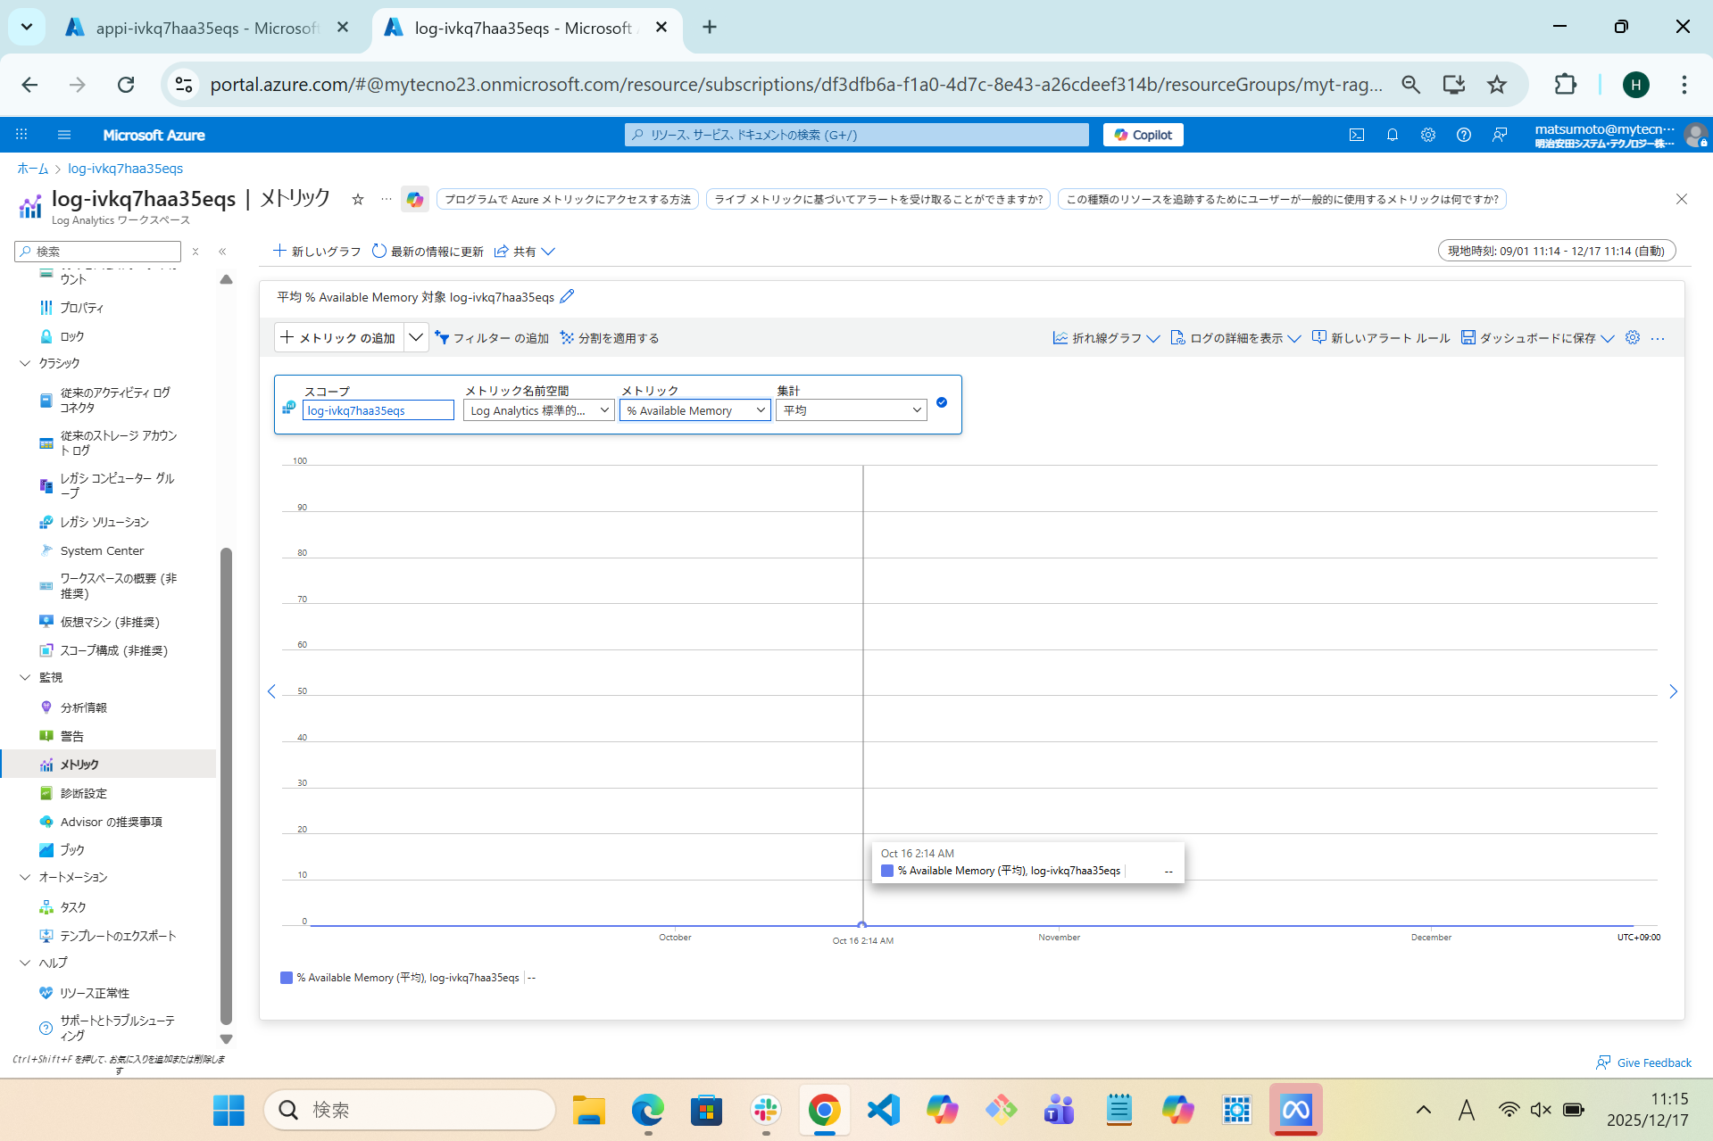The width and height of the screenshot is (1713, 1141).
Task: Click the スコープ input field showing log-ivkq7haa35eqs
Action: (x=378, y=409)
